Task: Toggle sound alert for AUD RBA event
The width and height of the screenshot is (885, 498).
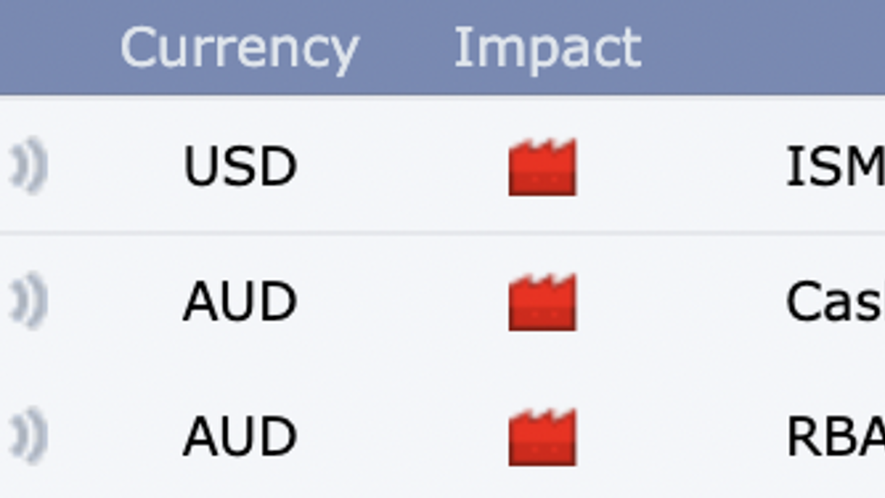Action: pyautogui.click(x=29, y=436)
